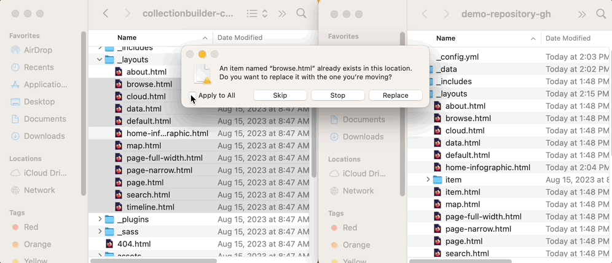Show more toolbar items in collectionbuilder window

(x=282, y=14)
